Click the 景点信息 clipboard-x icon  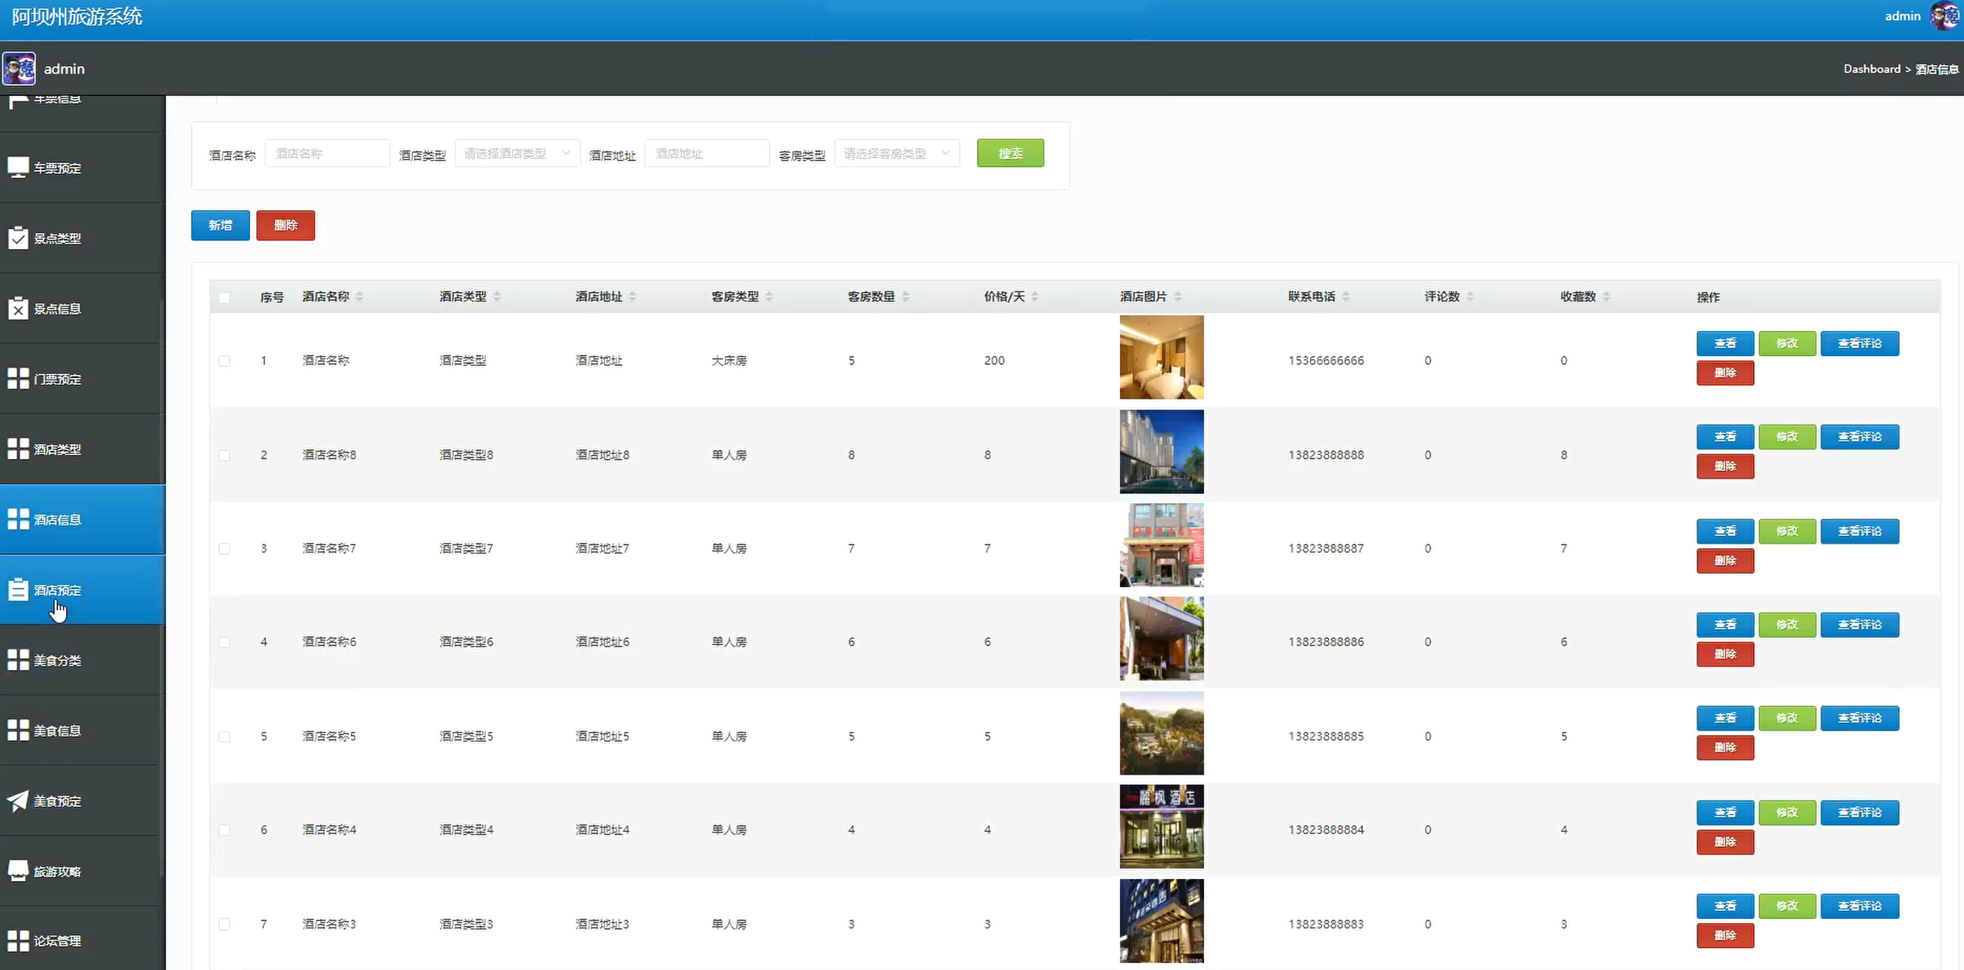point(18,309)
